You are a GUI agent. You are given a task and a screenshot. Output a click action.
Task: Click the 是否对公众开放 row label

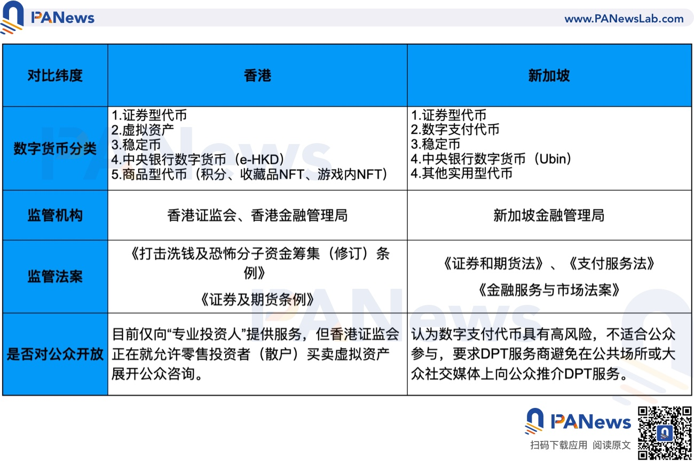(55, 354)
